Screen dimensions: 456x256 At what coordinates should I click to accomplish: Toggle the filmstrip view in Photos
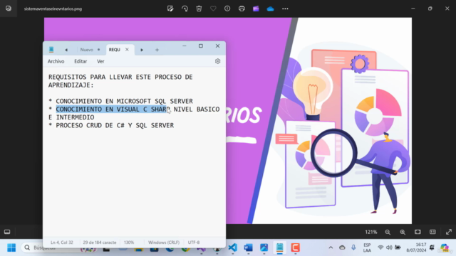[x=7, y=232]
